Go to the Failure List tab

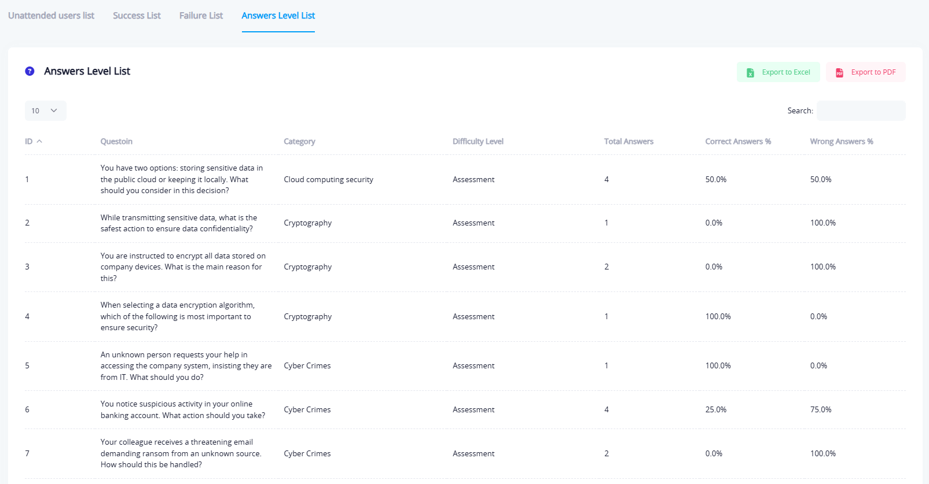(201, 16)
